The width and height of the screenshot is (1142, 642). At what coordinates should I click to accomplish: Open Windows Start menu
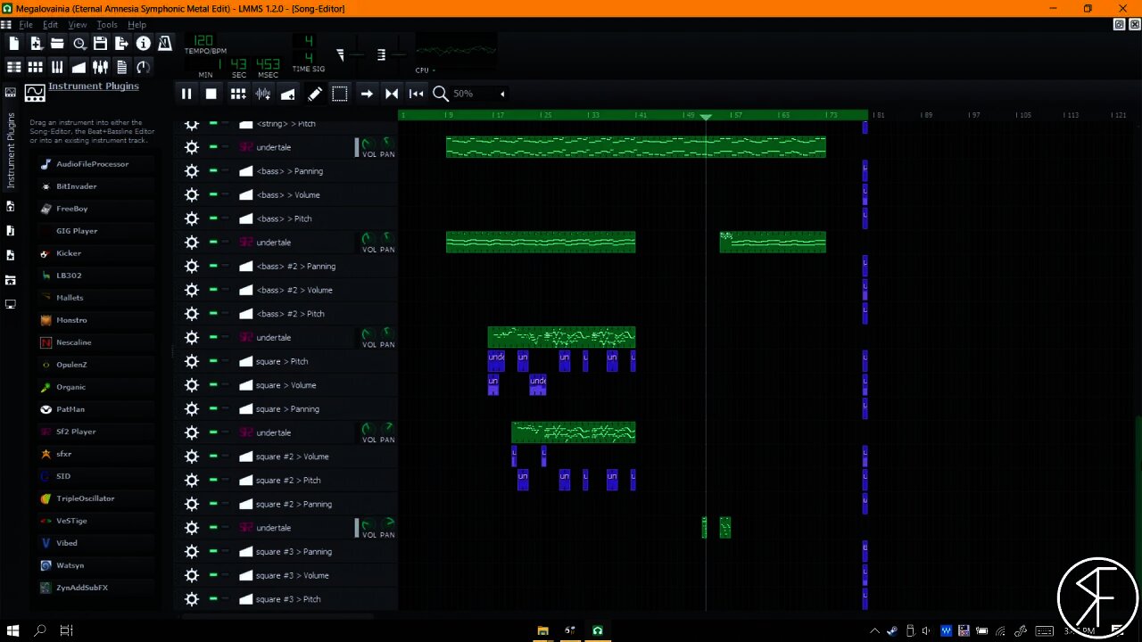coord(13,630)
